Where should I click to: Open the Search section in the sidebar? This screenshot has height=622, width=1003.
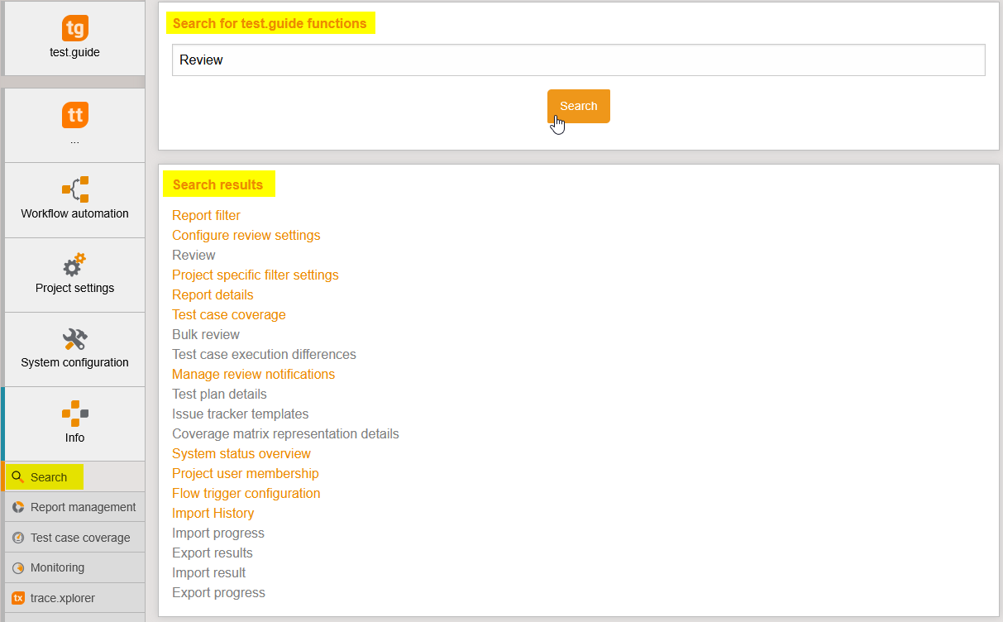click(50, 476)
